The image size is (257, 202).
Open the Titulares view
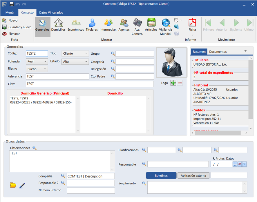[92, 25]
